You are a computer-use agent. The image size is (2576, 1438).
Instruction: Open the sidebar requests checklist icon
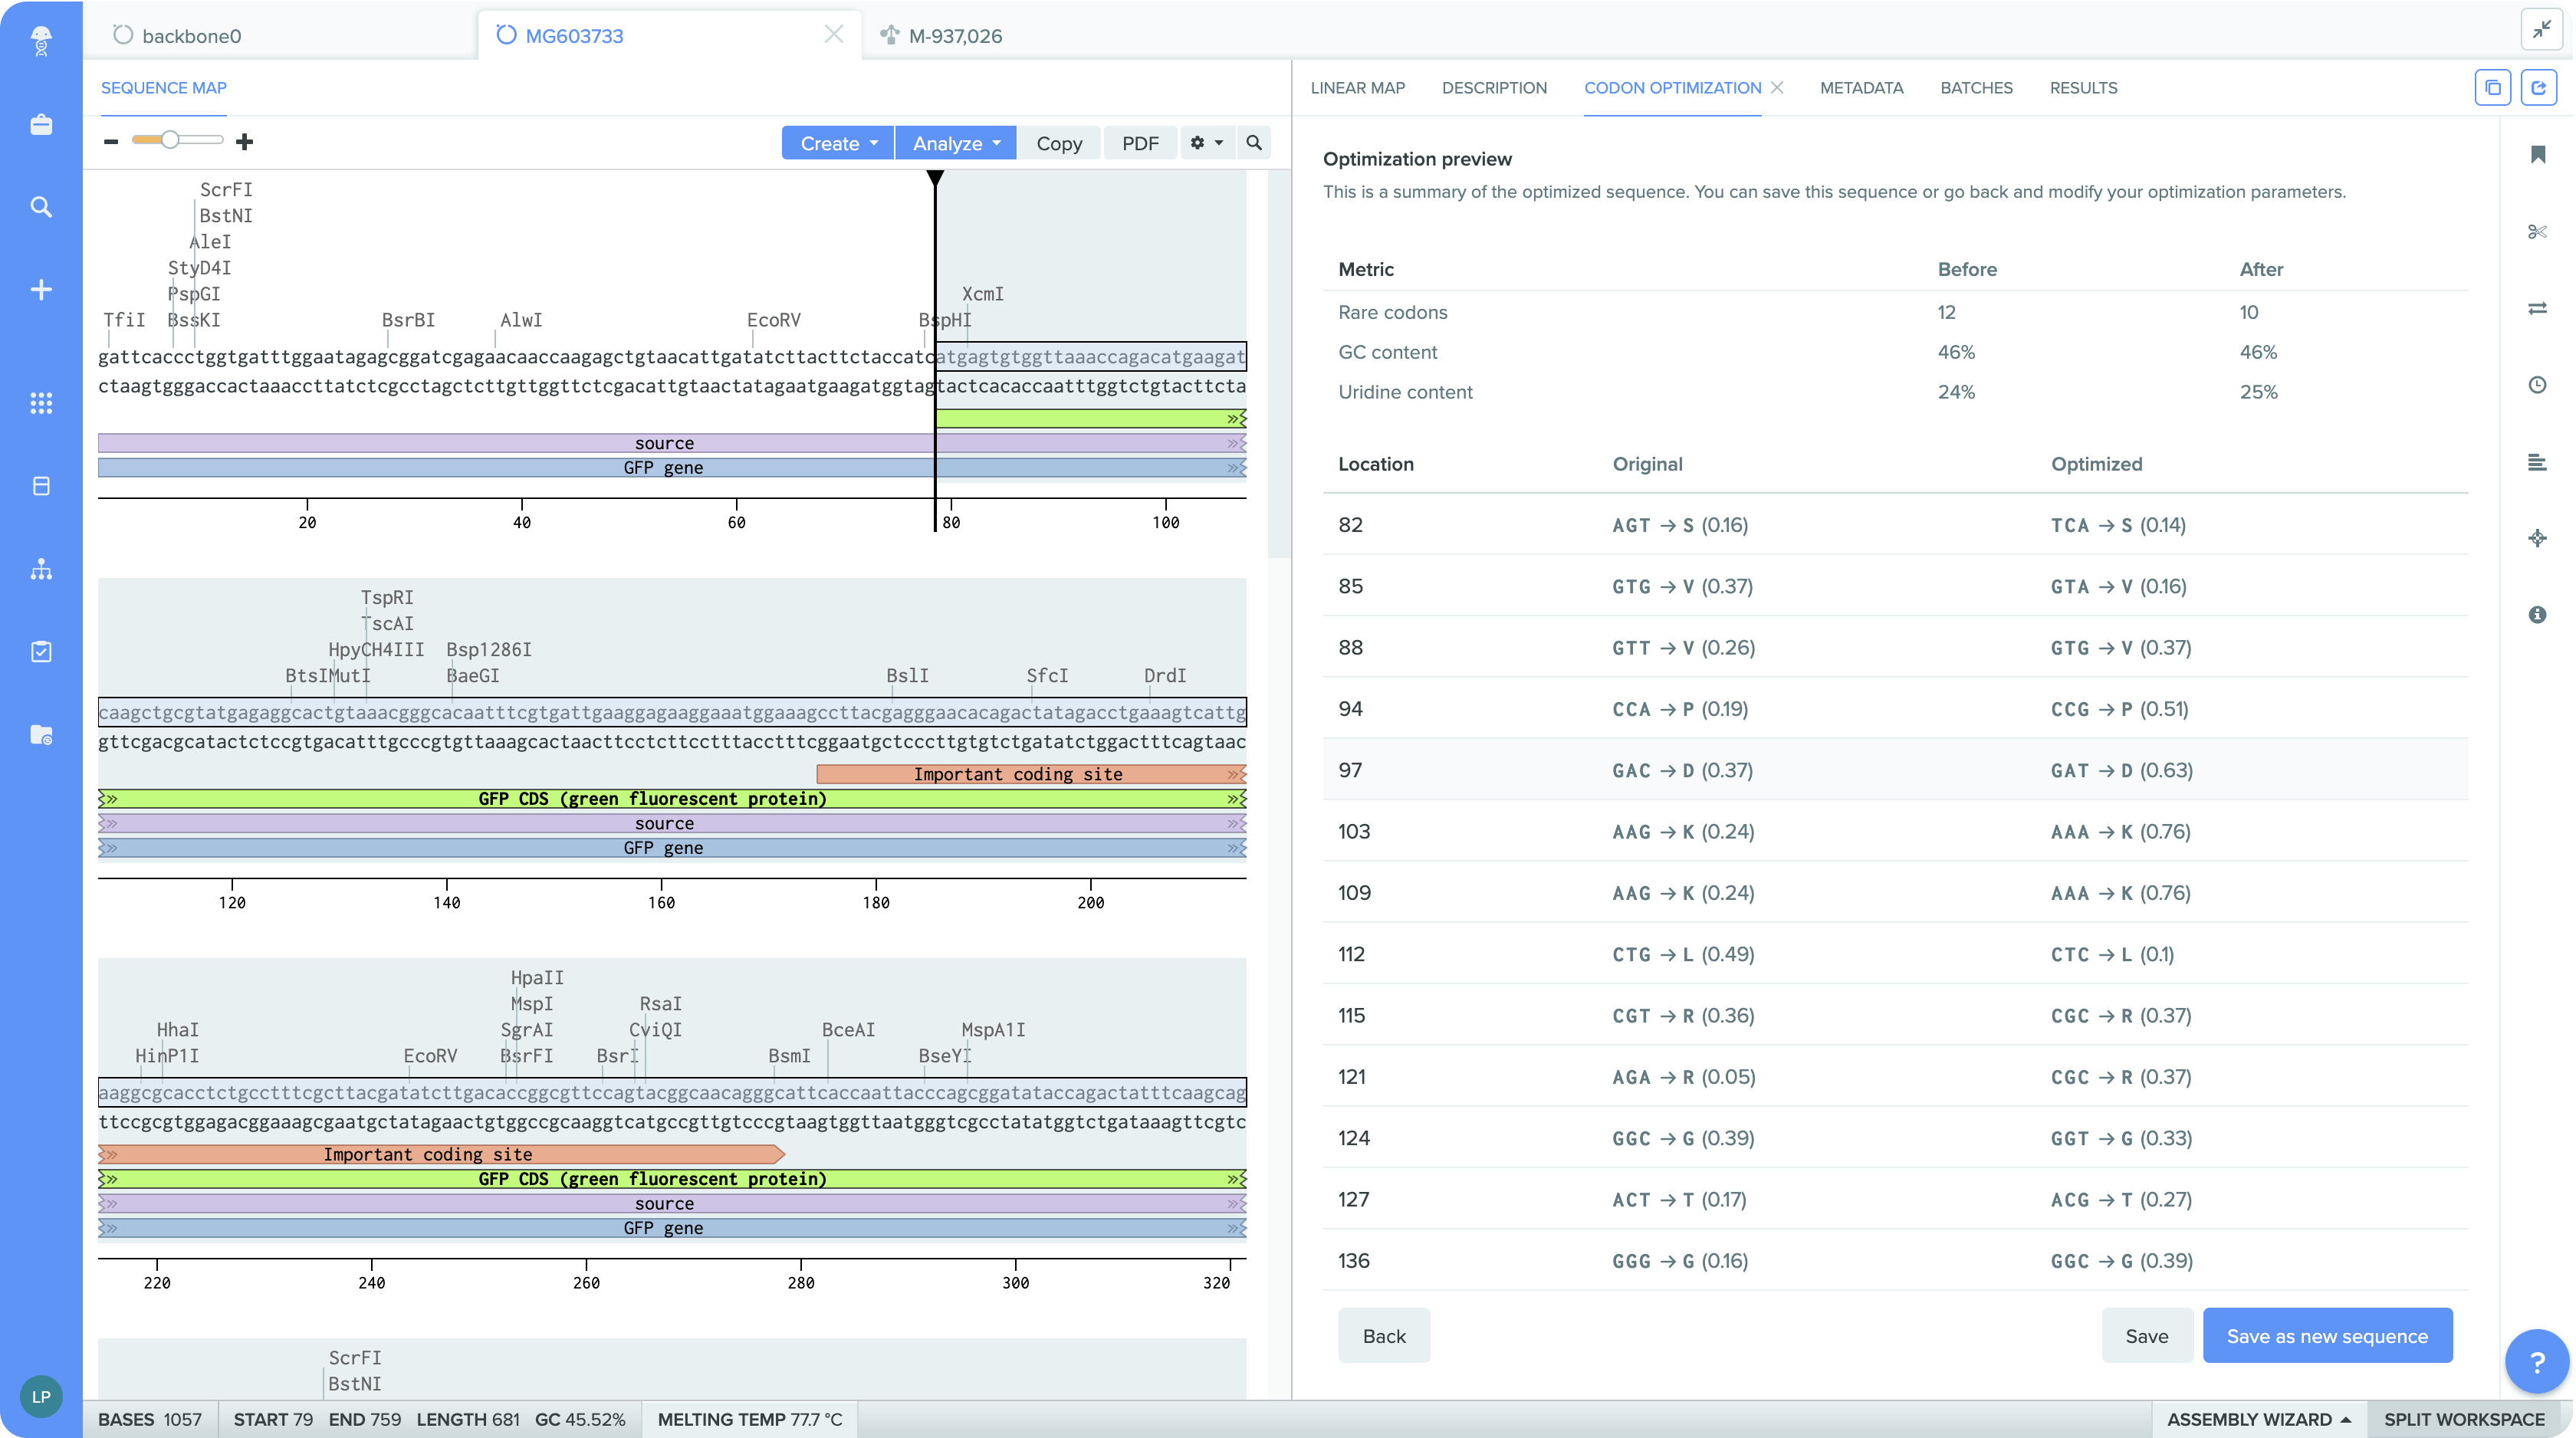pos(41,652)
